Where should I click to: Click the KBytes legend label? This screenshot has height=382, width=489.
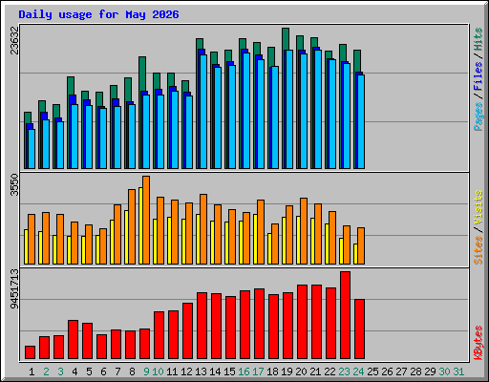click(478, 343)
